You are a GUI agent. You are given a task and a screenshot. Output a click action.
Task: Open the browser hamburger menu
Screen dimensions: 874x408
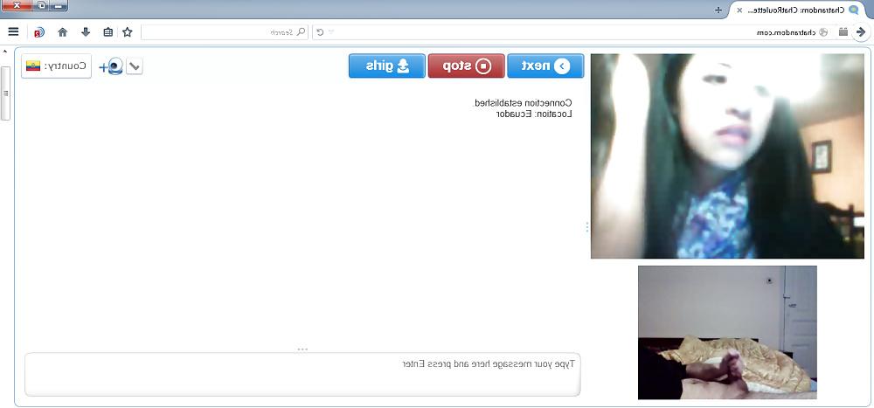pyautogui.click(x=13, y=32)
